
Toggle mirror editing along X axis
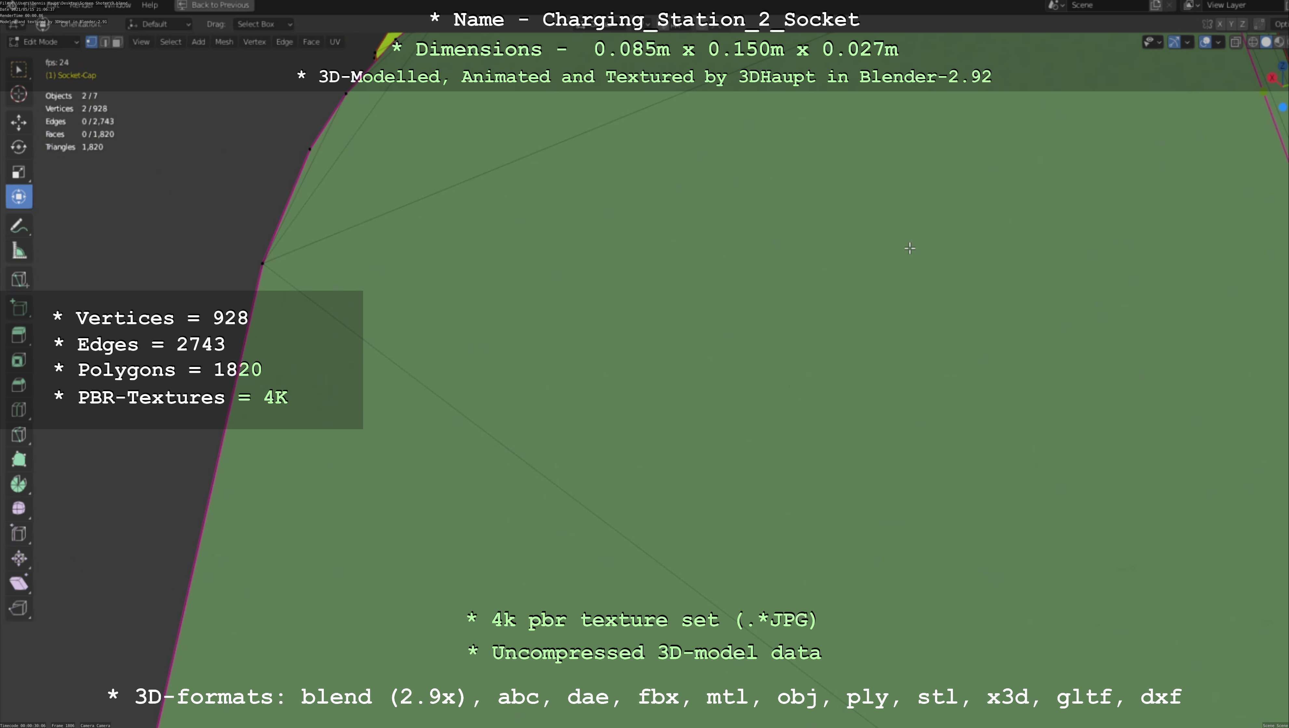pyautogui.click(x=1220, y=24)
